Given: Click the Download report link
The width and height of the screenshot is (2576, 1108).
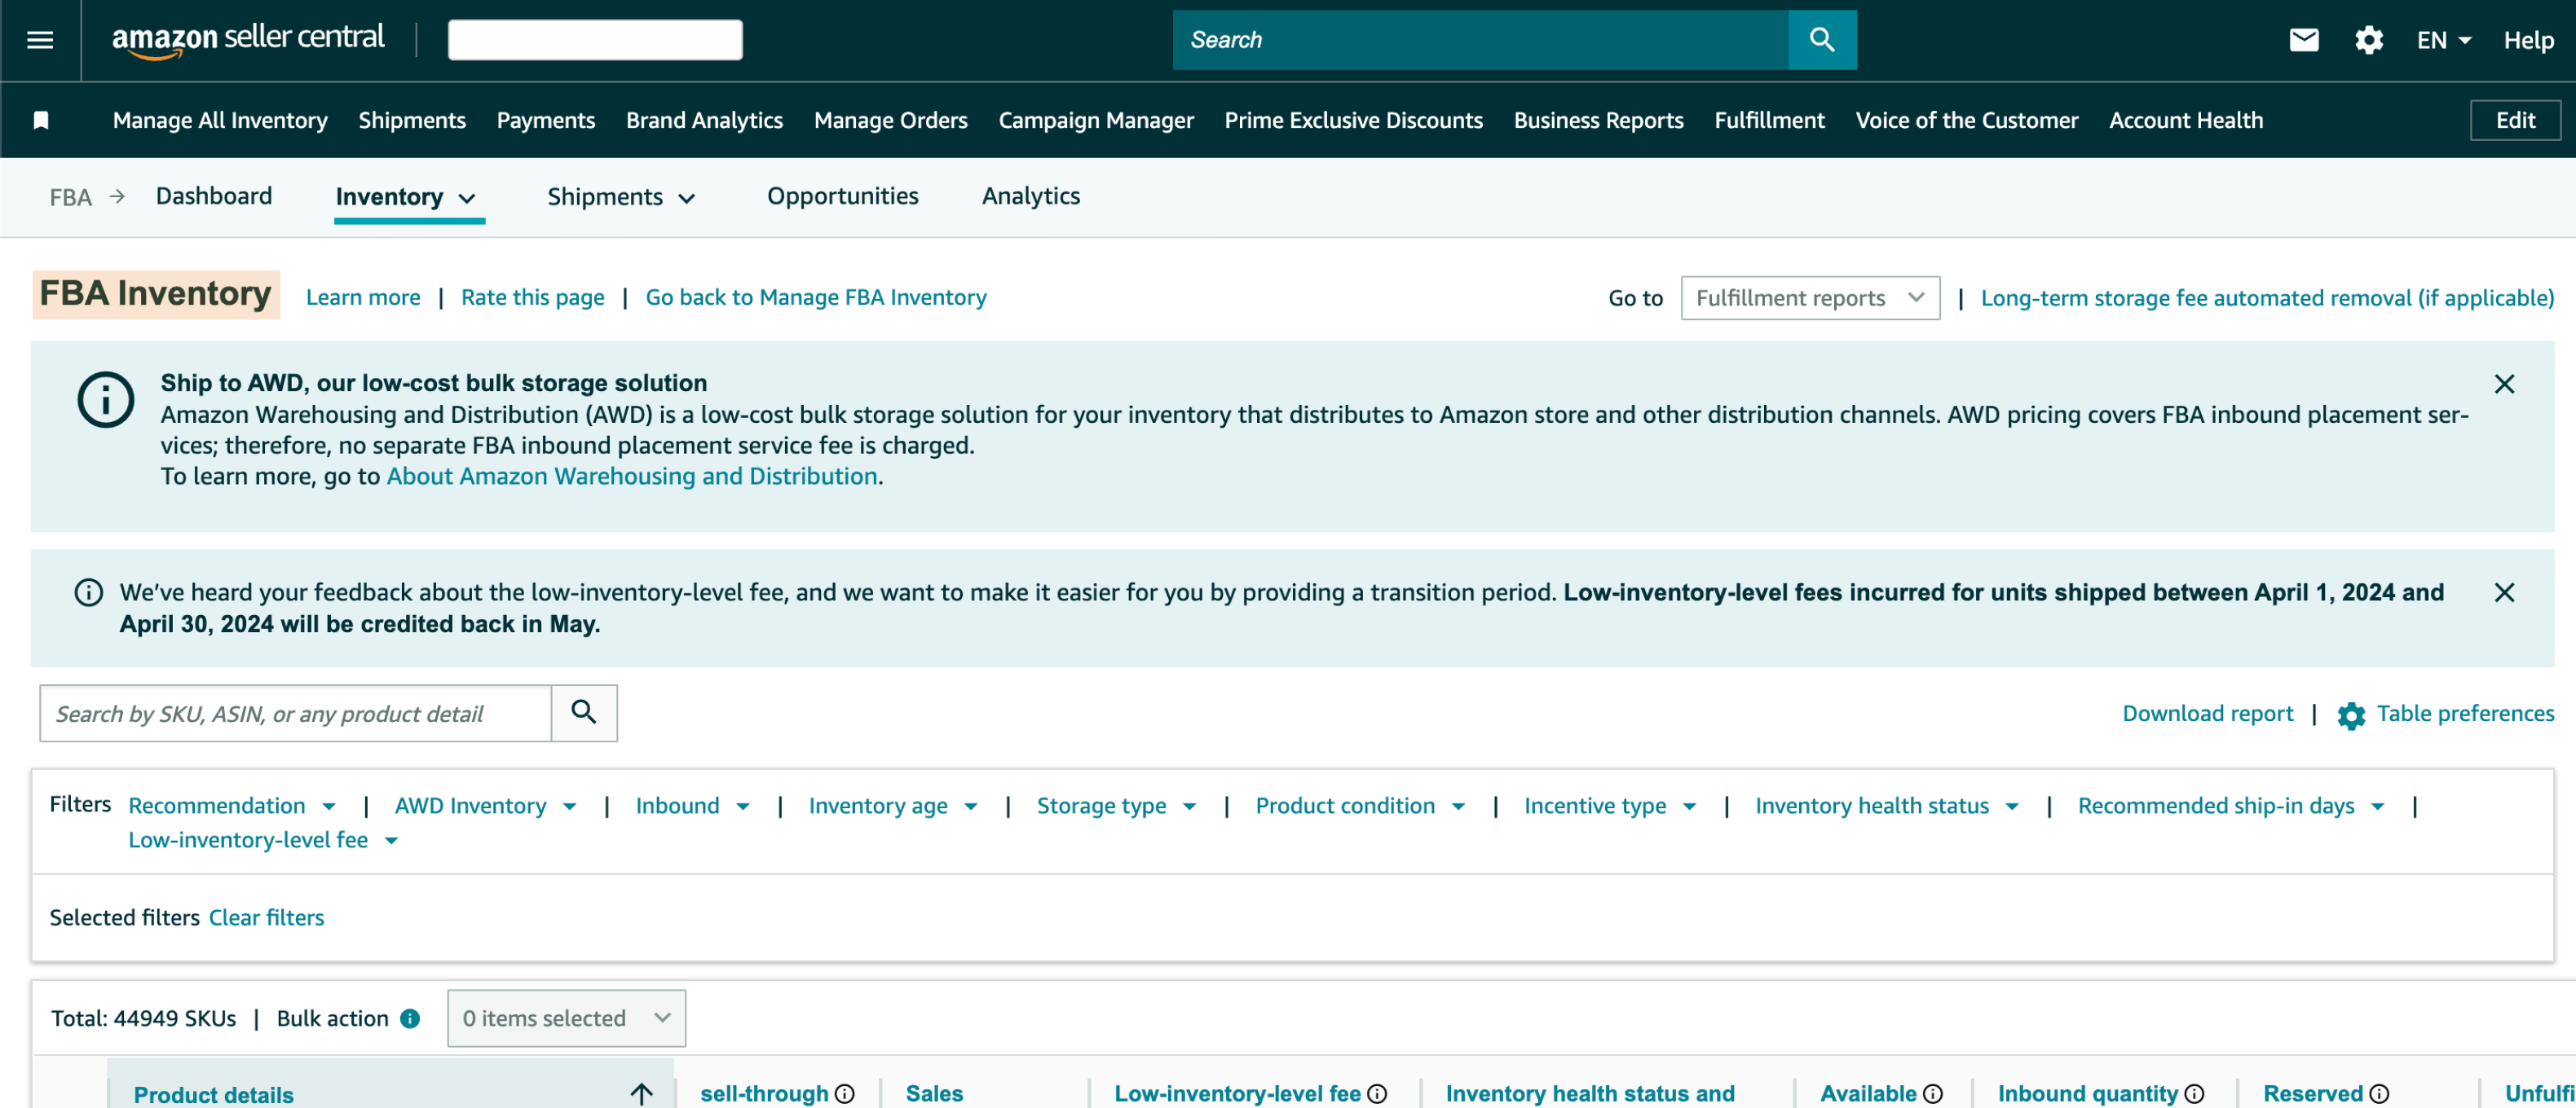Looking at the screenshot, I should (2207, 714).
